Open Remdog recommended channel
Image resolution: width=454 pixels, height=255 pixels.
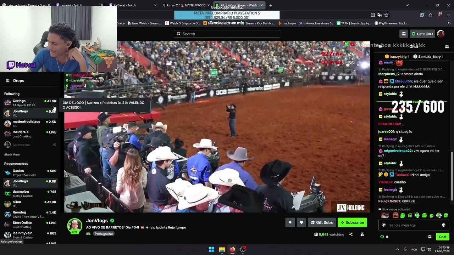tap(30, 214)
